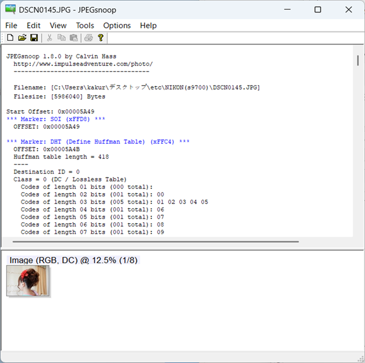Click the decoded image preview thumbnail
Image resolution: width=365 pixels, height=363 pixels.
[28, 281]
